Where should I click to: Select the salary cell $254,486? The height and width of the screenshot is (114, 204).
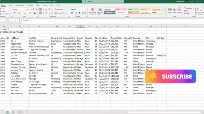tap(117, 87)
